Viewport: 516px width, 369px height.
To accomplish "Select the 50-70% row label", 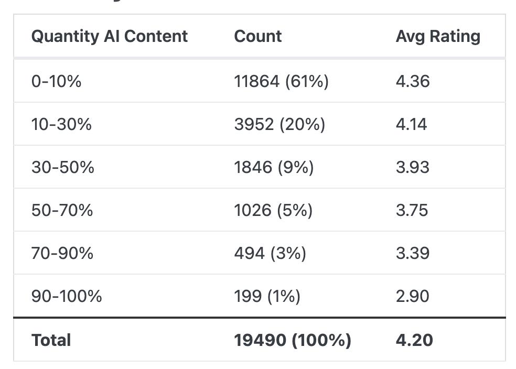I will pyautogui.click(x=62, y=210).
